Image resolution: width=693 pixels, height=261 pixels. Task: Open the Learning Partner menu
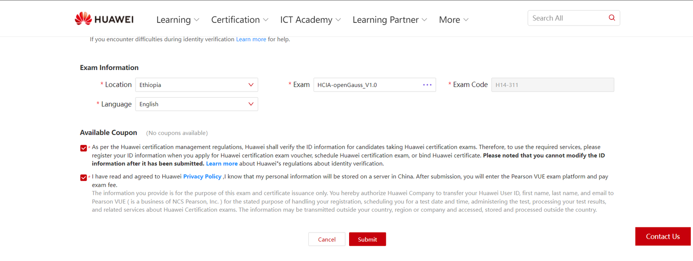coord(389,20)
